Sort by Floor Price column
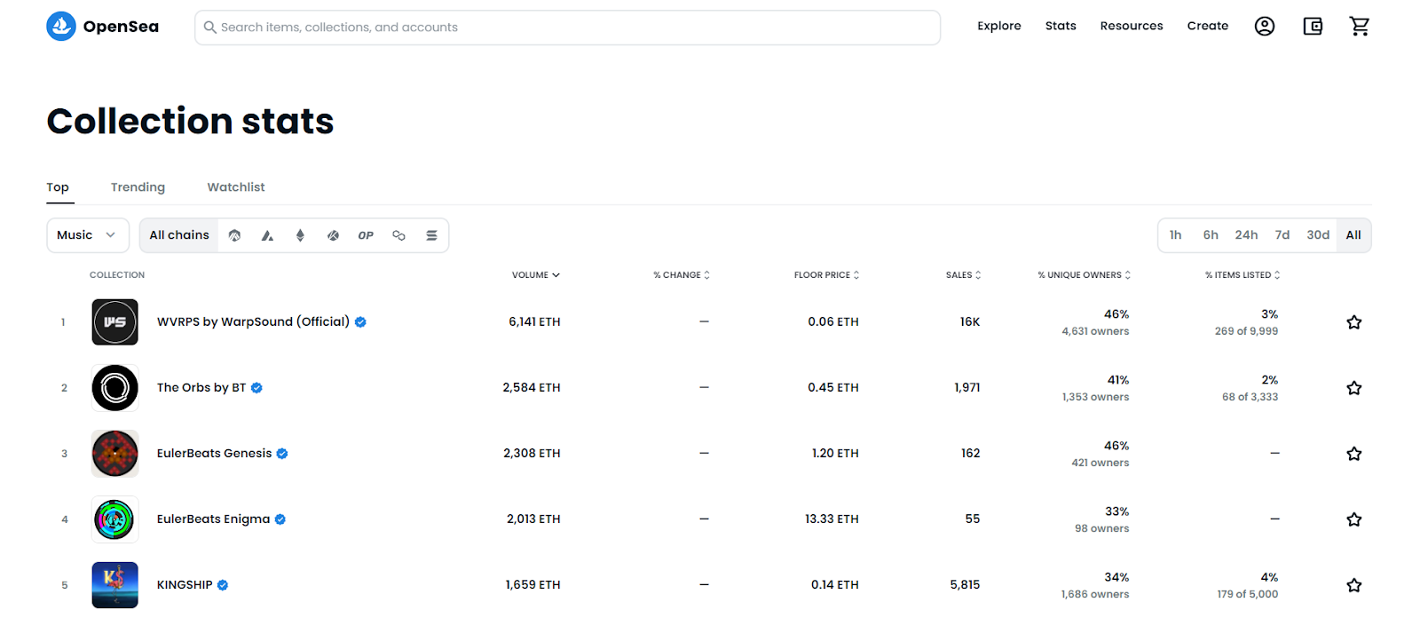The image size is (1420, 618). point(826,275)
